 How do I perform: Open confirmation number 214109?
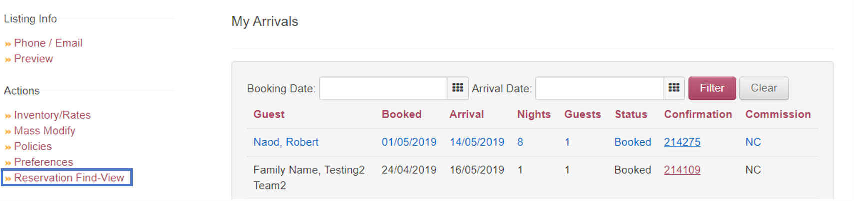682,170
